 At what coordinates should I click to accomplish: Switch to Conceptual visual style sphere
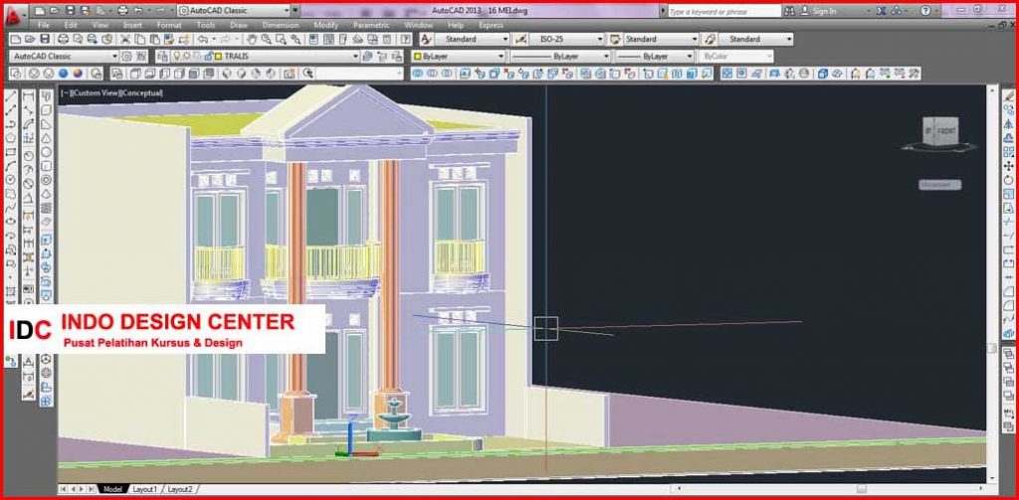78,74
